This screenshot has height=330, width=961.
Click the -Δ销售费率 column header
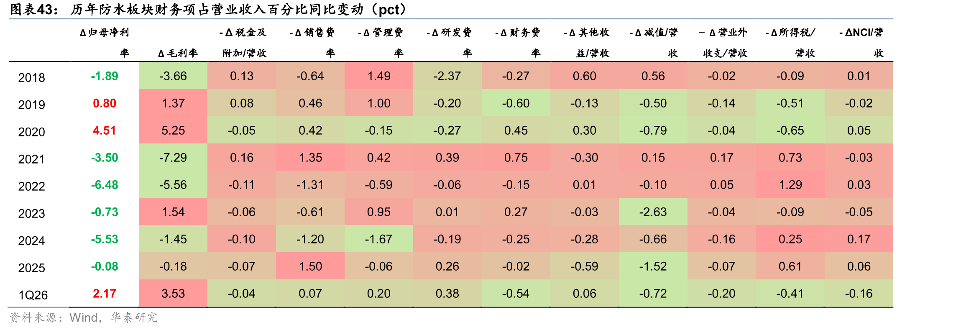coord(312,43)
